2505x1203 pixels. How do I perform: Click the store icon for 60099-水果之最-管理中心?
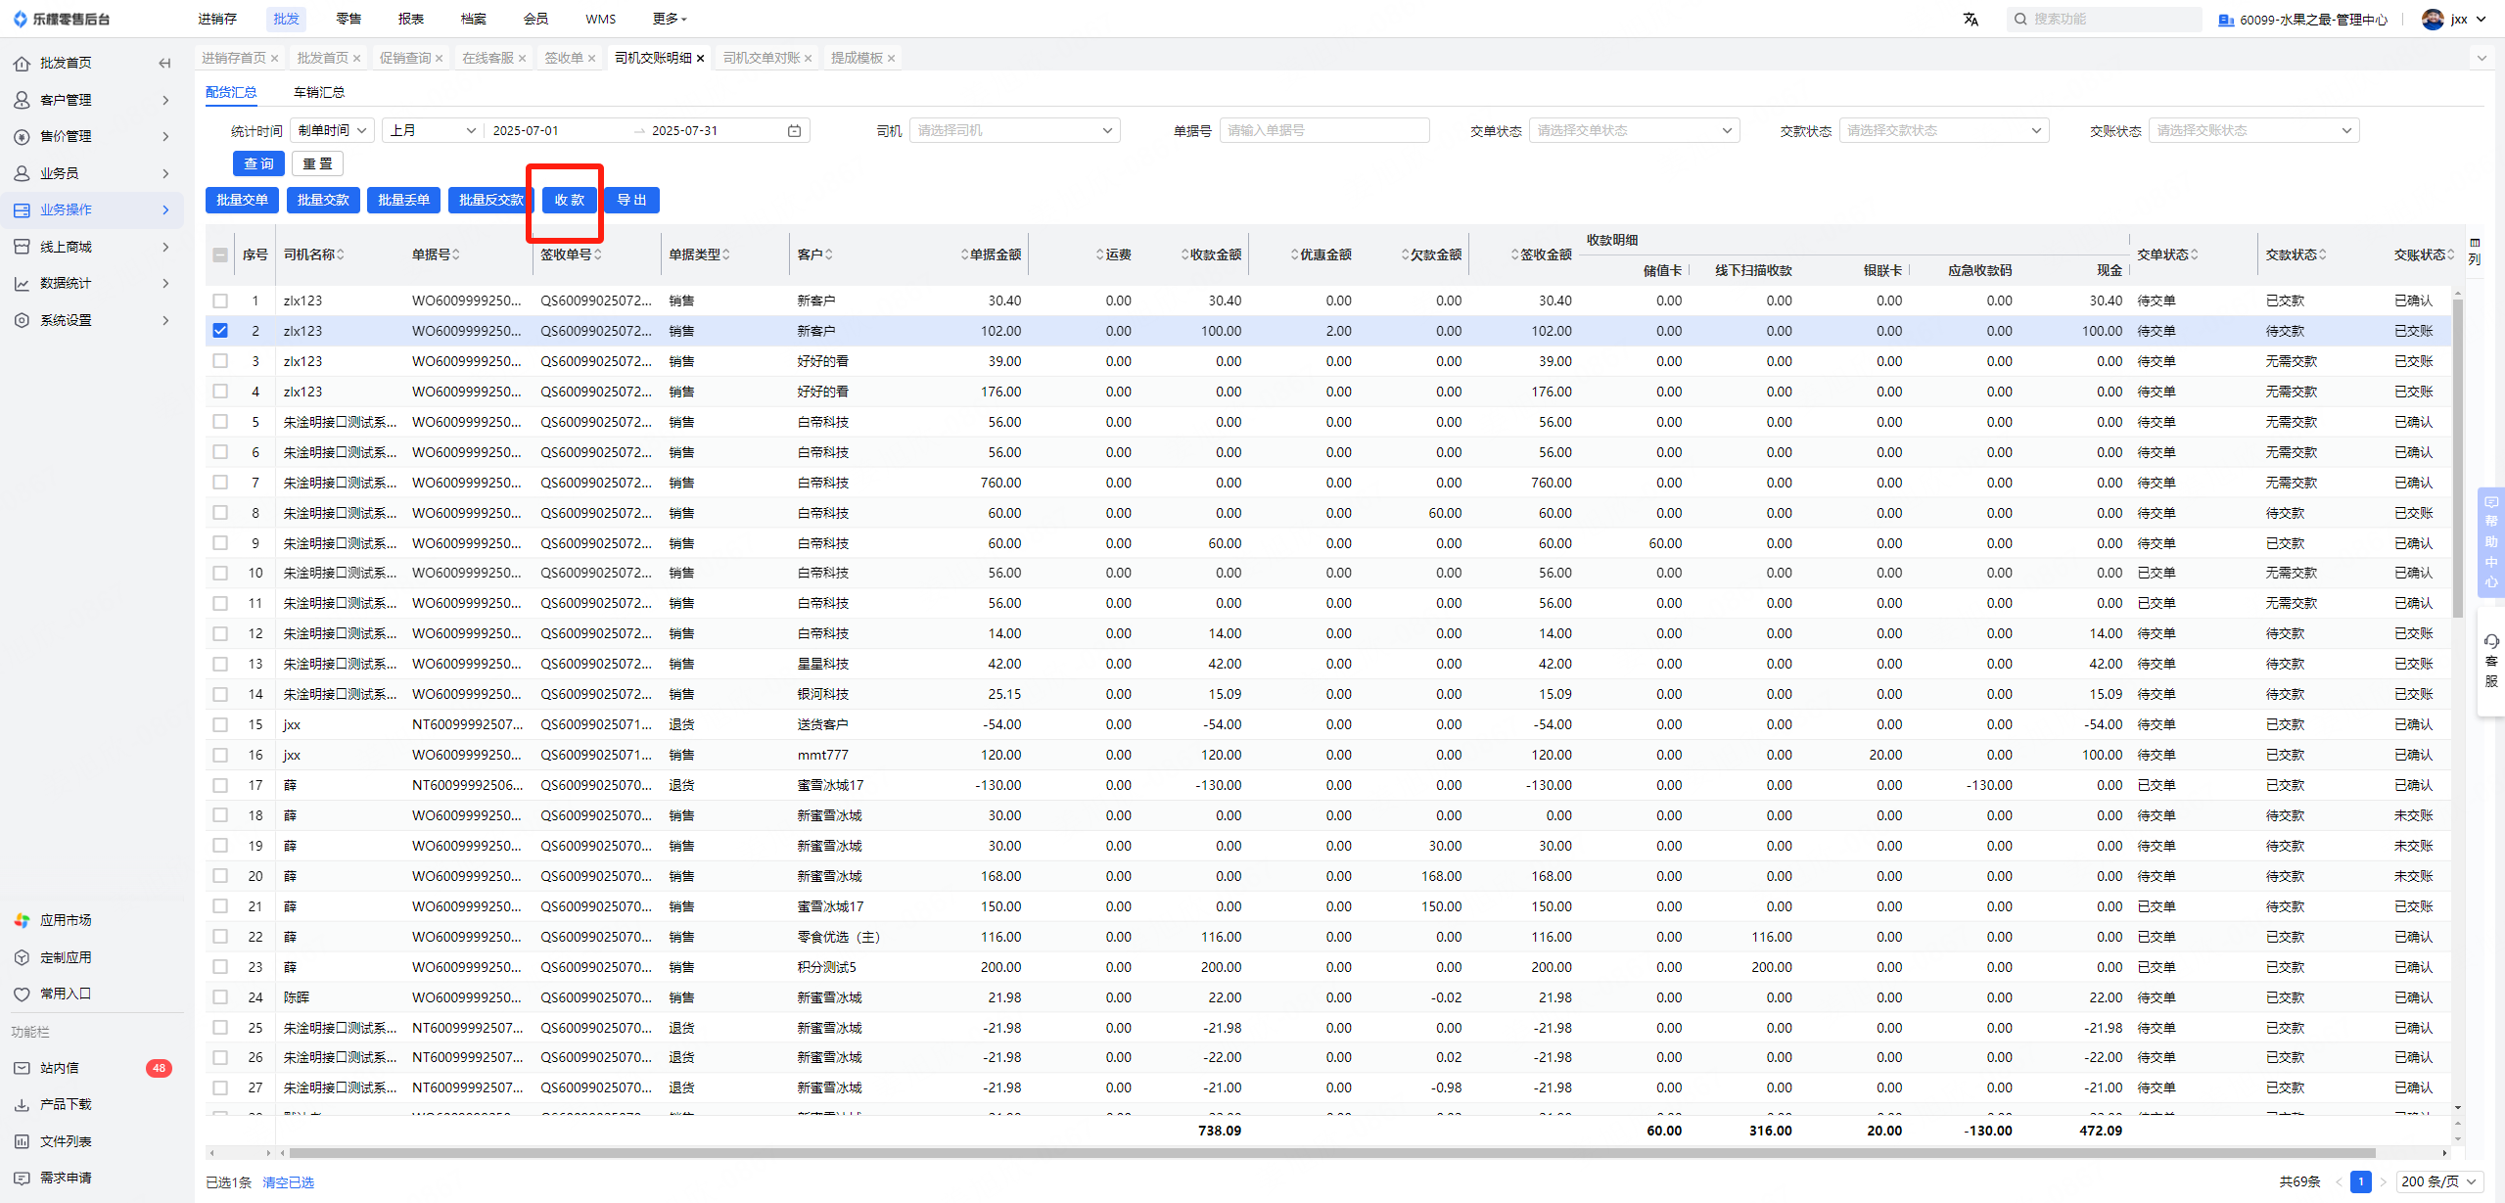2226,20
